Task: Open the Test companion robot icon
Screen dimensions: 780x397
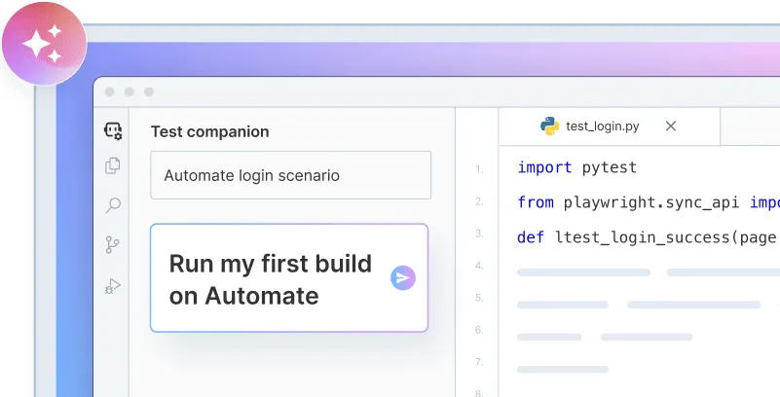Action: pos(113,131)
